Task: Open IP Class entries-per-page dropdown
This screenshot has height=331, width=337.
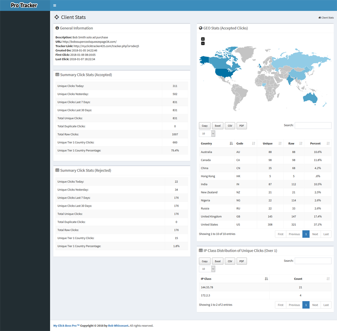Action: [207, 269]
